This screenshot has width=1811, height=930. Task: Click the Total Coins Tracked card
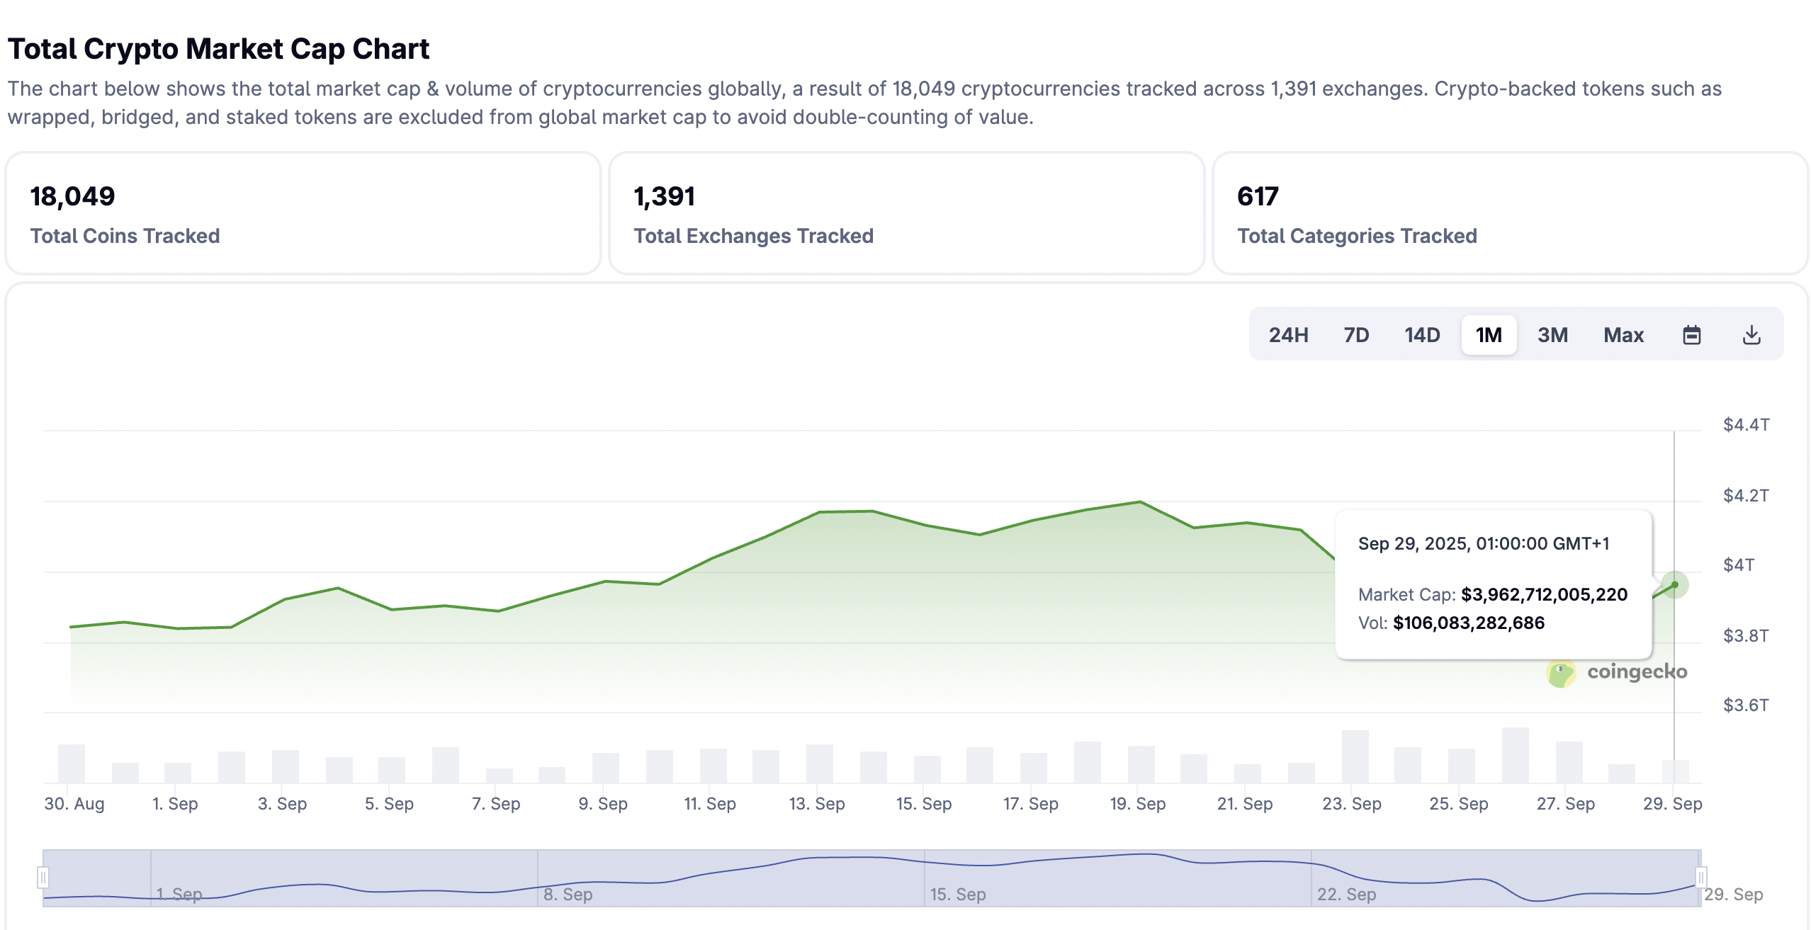[x=303, y=212]
